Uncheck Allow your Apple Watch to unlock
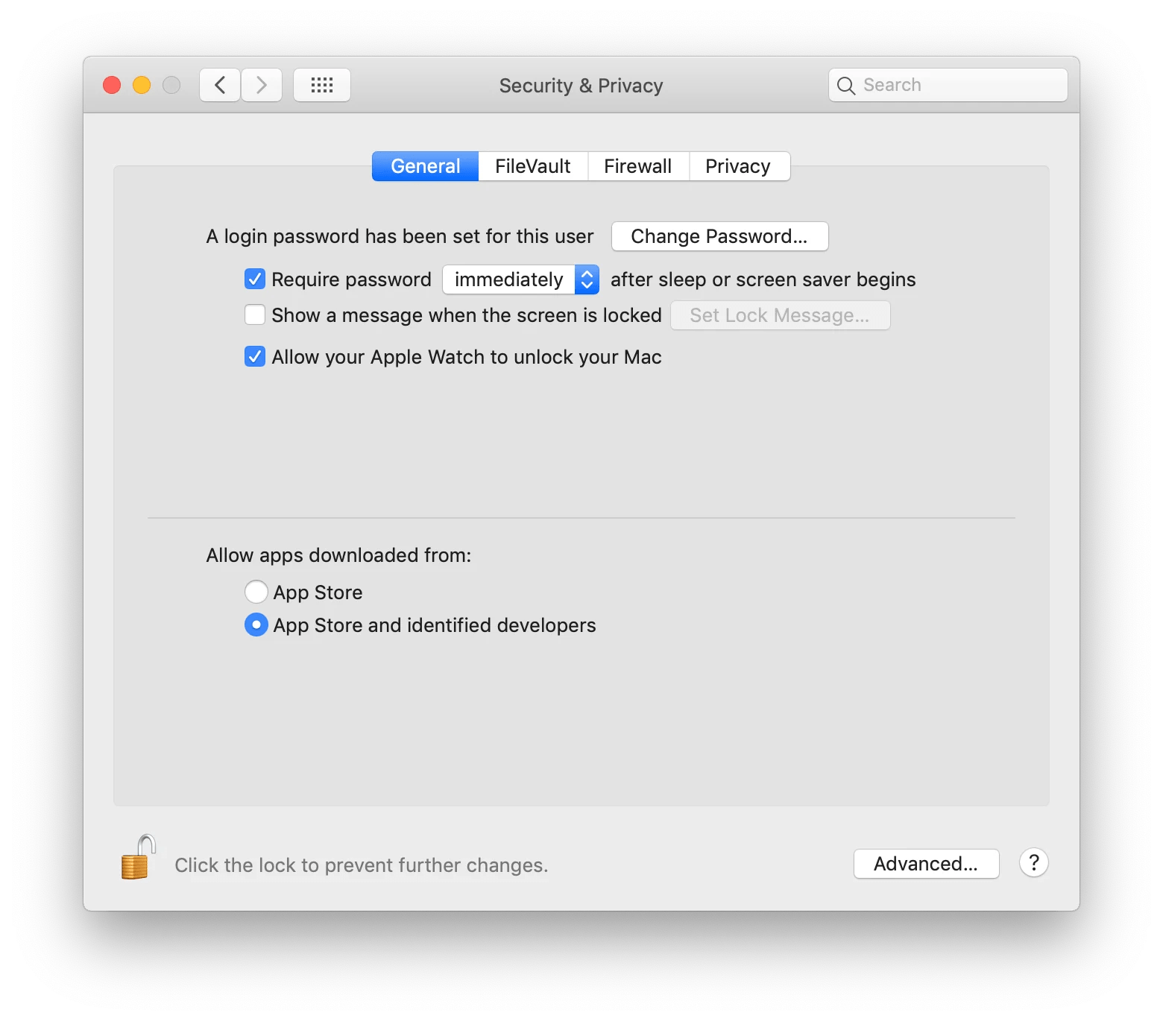The height and width of the screenshot is (1021, 1163). tap(254, 356)
